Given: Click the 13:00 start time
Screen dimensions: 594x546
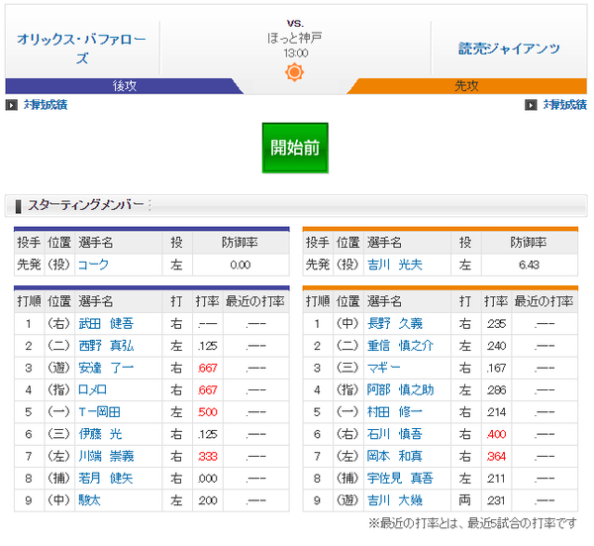Looking at the screenshot, I should (x=295, y=54).
